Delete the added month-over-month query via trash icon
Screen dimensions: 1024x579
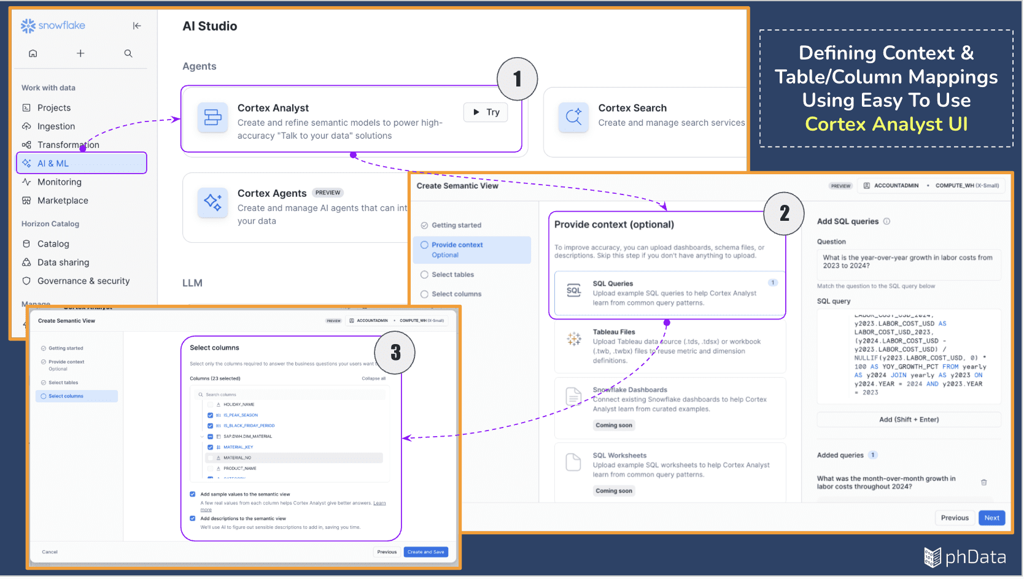[x=984, y=483]
